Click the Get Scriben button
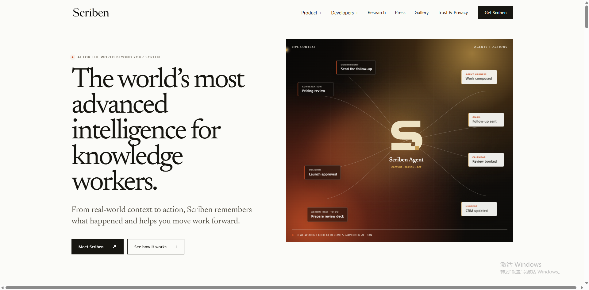 point(495,13)
